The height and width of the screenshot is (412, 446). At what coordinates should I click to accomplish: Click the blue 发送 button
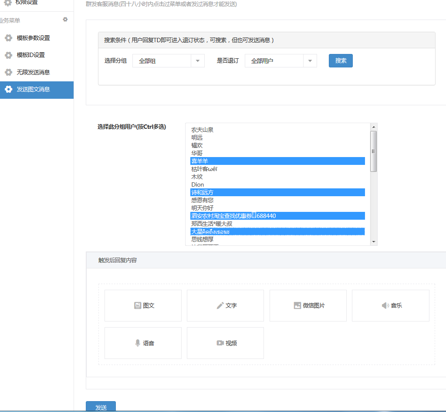(x=101, y=407)
